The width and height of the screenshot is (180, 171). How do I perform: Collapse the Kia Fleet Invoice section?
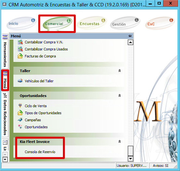[119, 141]
